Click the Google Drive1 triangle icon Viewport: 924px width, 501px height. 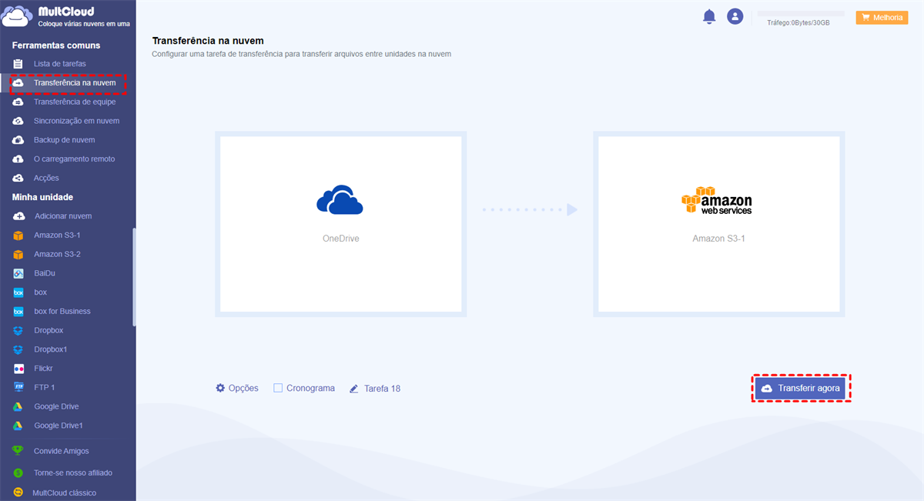pos(18,426)
